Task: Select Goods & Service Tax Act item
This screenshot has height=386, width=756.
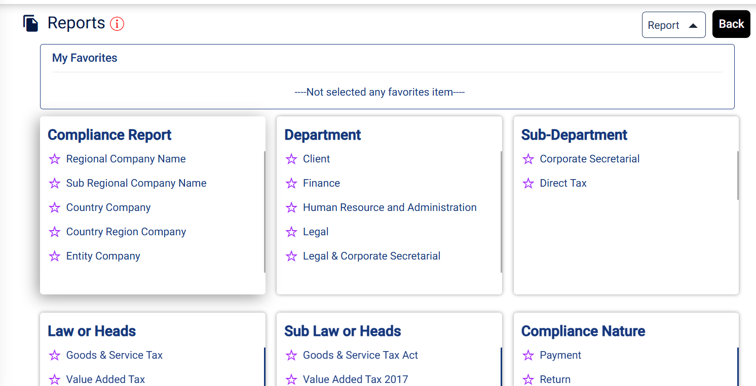Action: point(360,355)
